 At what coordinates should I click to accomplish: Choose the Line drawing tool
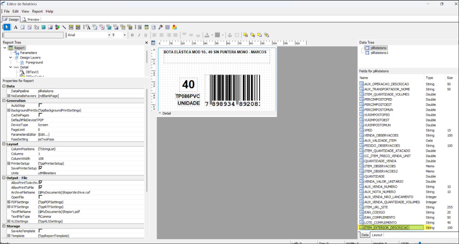64,27
